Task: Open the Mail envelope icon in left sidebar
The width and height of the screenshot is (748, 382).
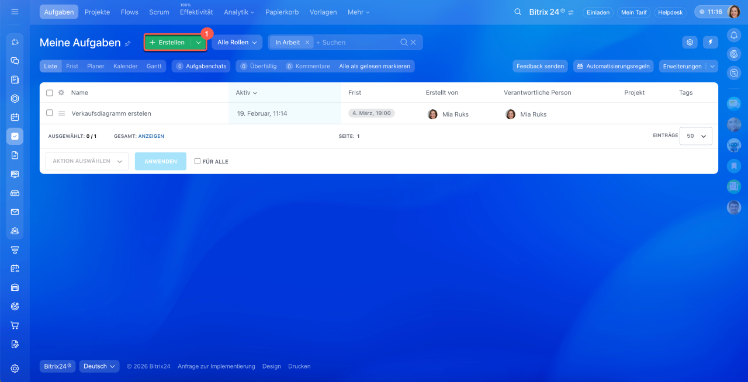Action: [15, 212]
